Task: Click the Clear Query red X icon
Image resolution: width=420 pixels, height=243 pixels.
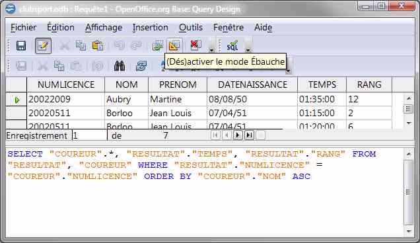Action: tap(196, 46)
